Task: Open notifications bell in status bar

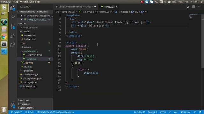Action: pyautogui.click(x=200, y=112)
